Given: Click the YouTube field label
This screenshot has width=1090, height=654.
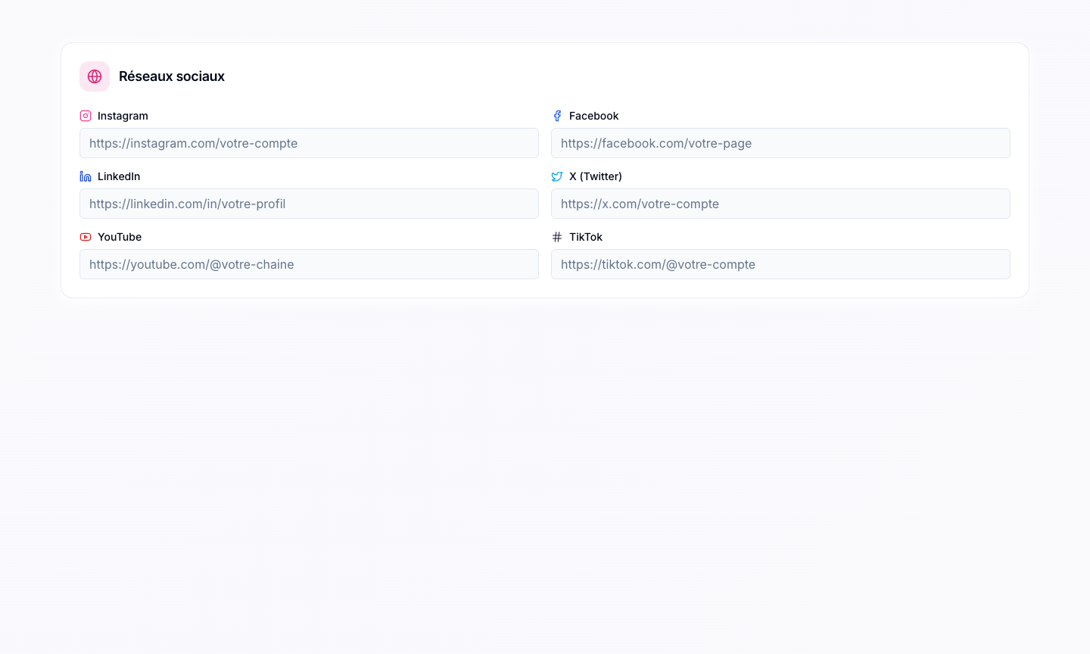Looking at the screenshot, I should 120,237.
